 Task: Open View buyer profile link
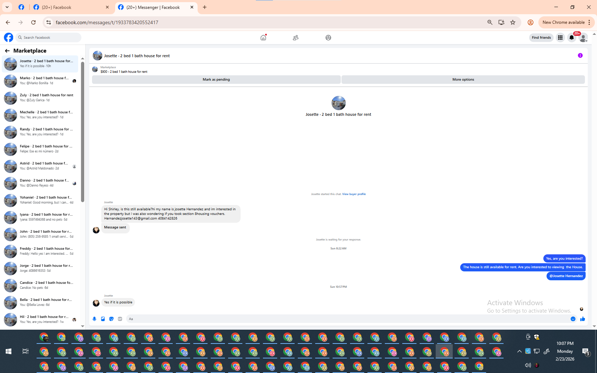(x=354, y=194)
